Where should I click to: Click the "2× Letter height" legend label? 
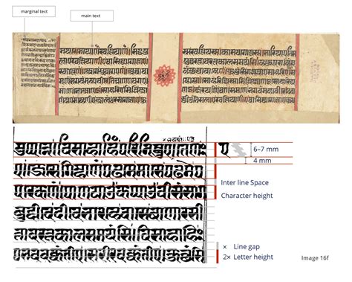pyautogui.click(x=248, y=257)
